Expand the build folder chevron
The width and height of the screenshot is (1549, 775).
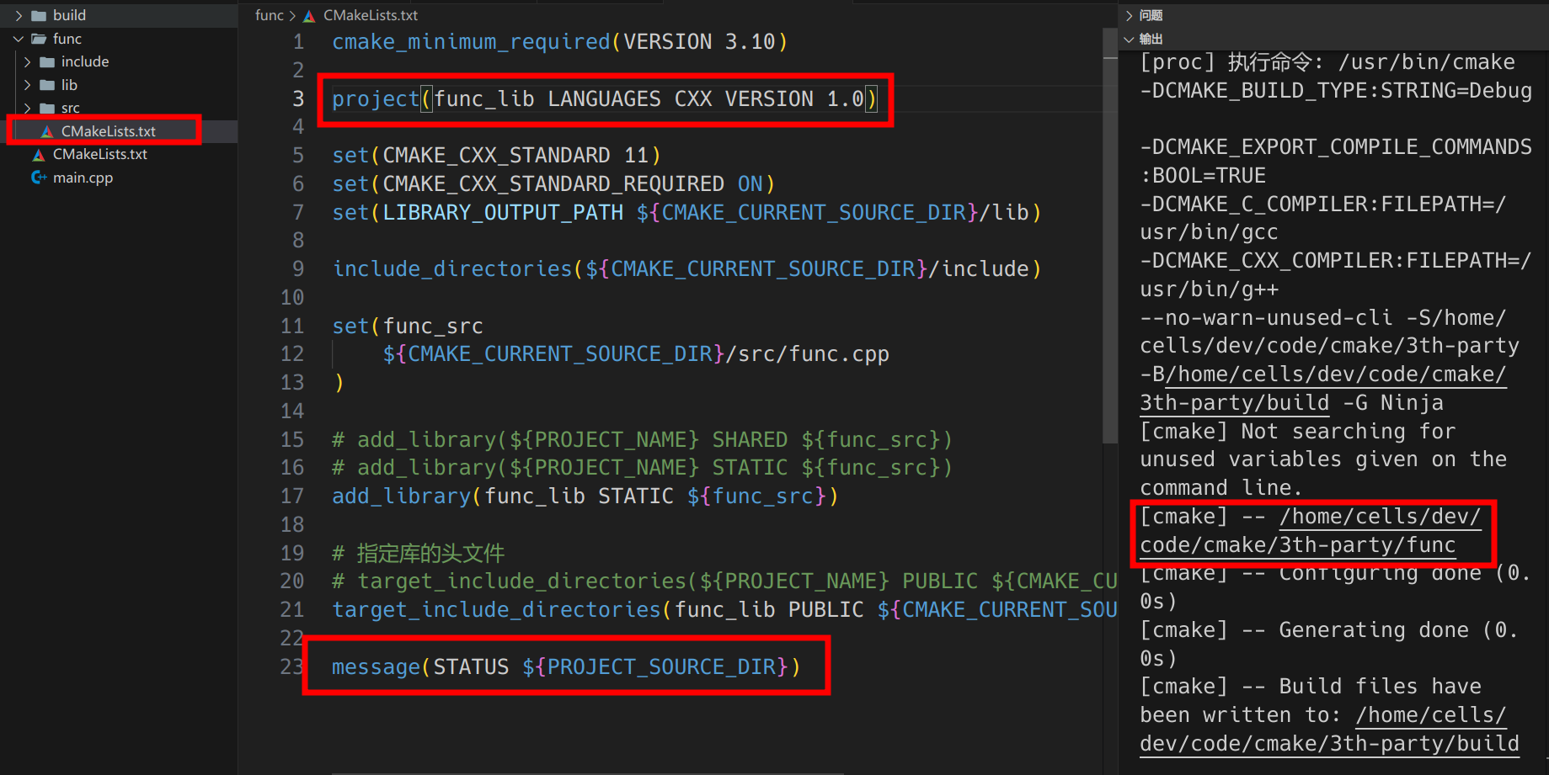(x=19, y=15)
